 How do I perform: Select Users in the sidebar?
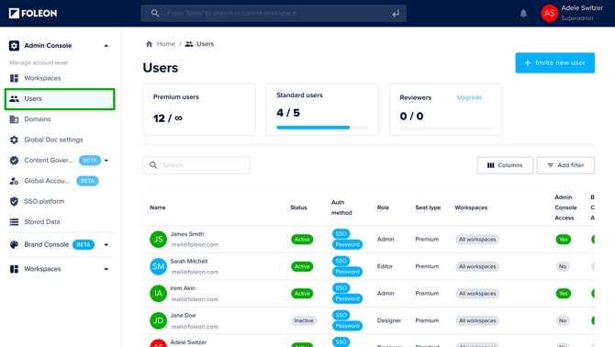pyautogui.click(x=60, y=99)
